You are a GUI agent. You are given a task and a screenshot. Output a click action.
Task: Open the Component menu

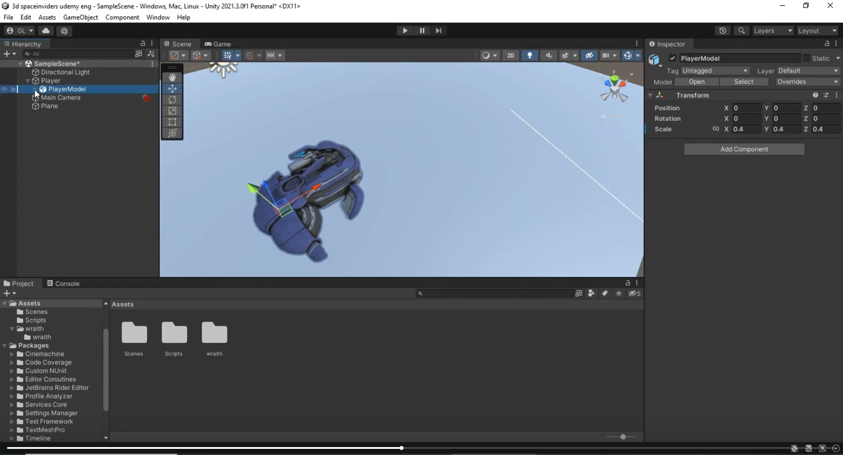click(122, 17)
